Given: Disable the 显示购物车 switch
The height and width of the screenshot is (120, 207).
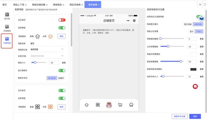Looking at the screenshot, I should click(62, 71).
